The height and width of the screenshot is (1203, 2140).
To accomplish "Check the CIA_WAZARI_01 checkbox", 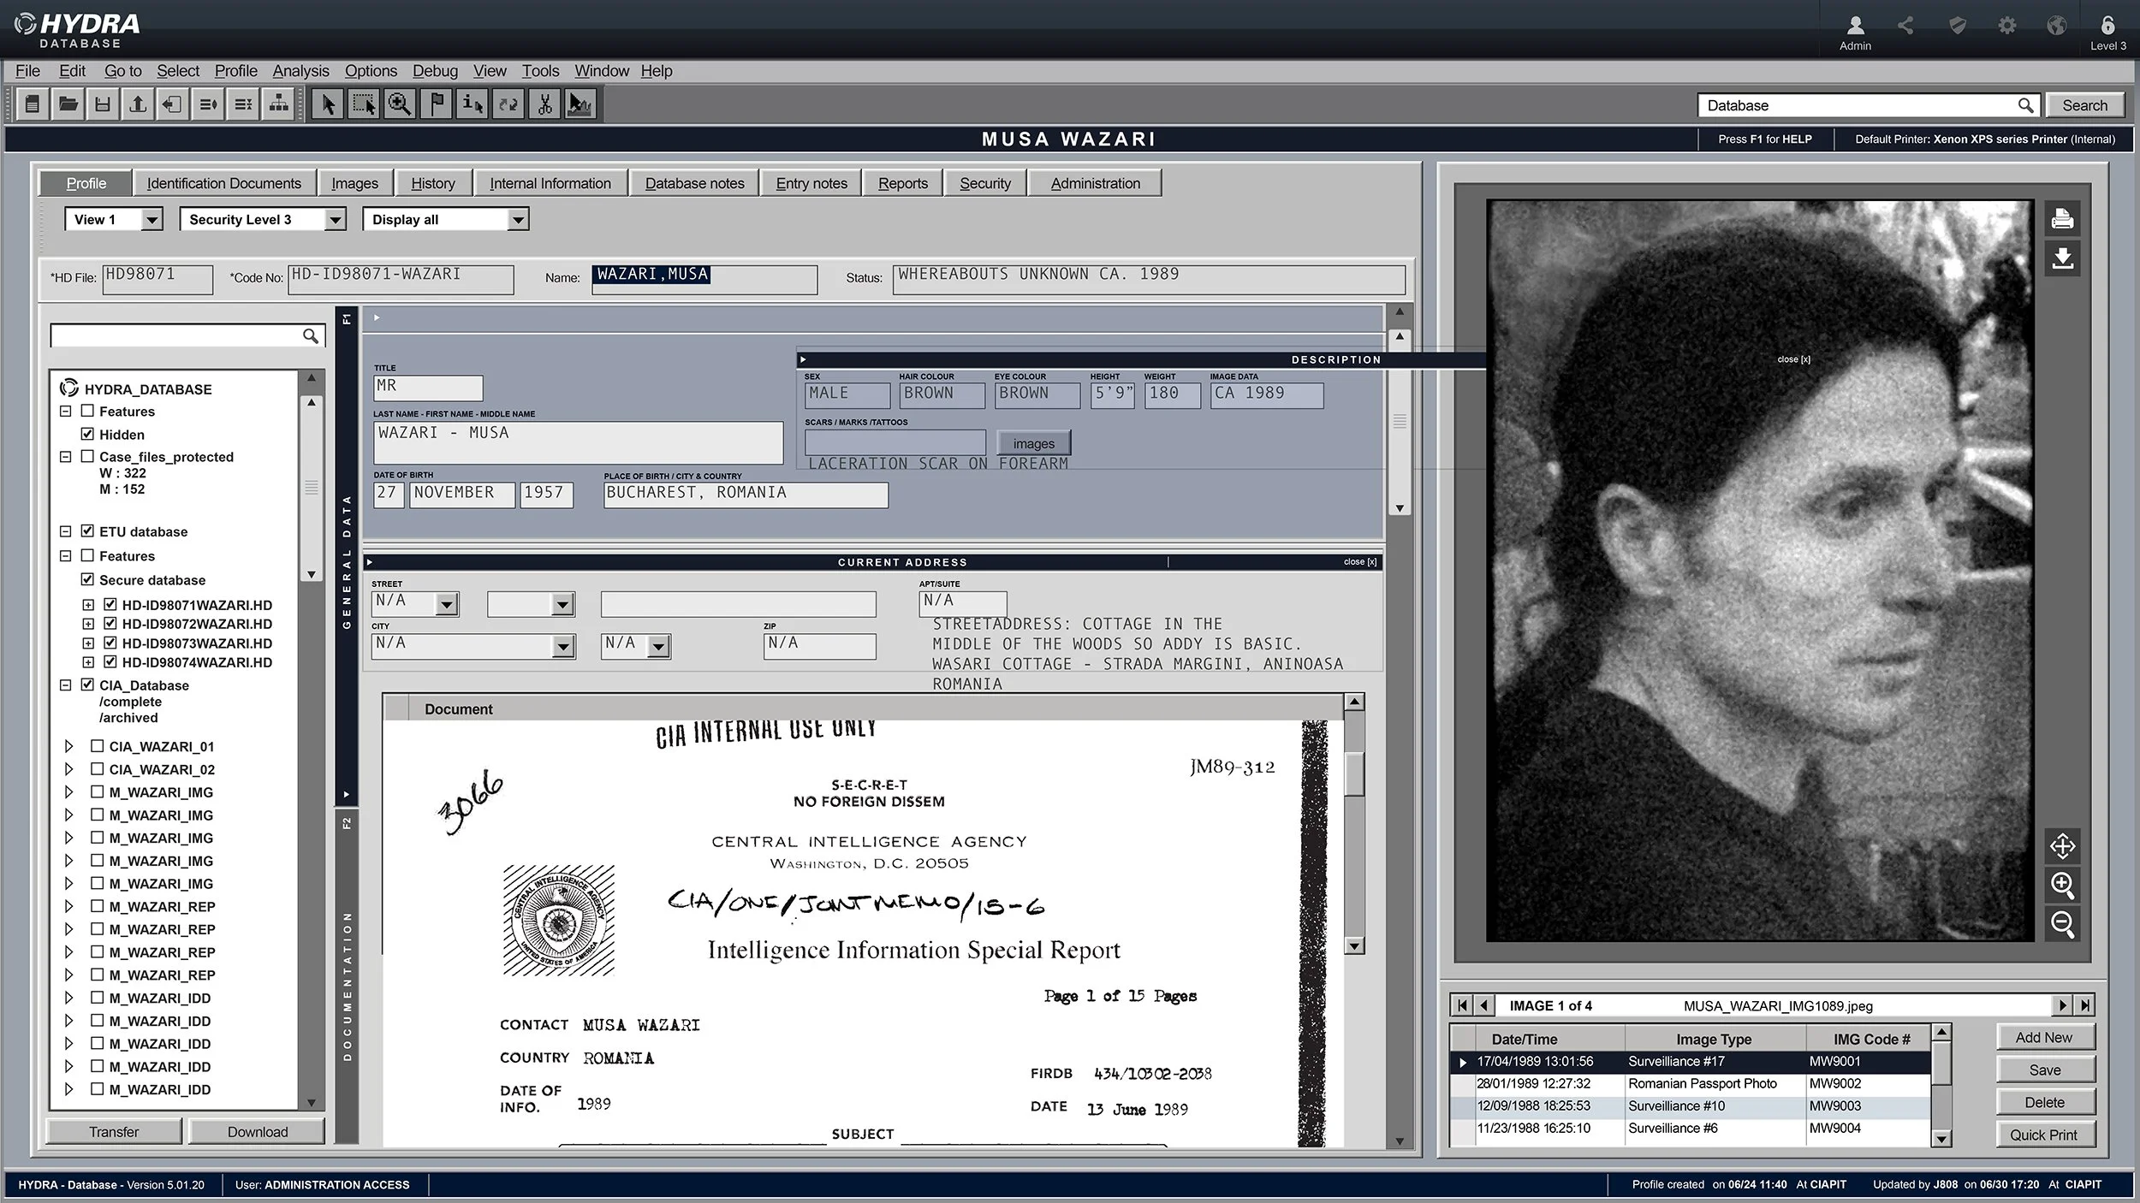I will point(98,746).
